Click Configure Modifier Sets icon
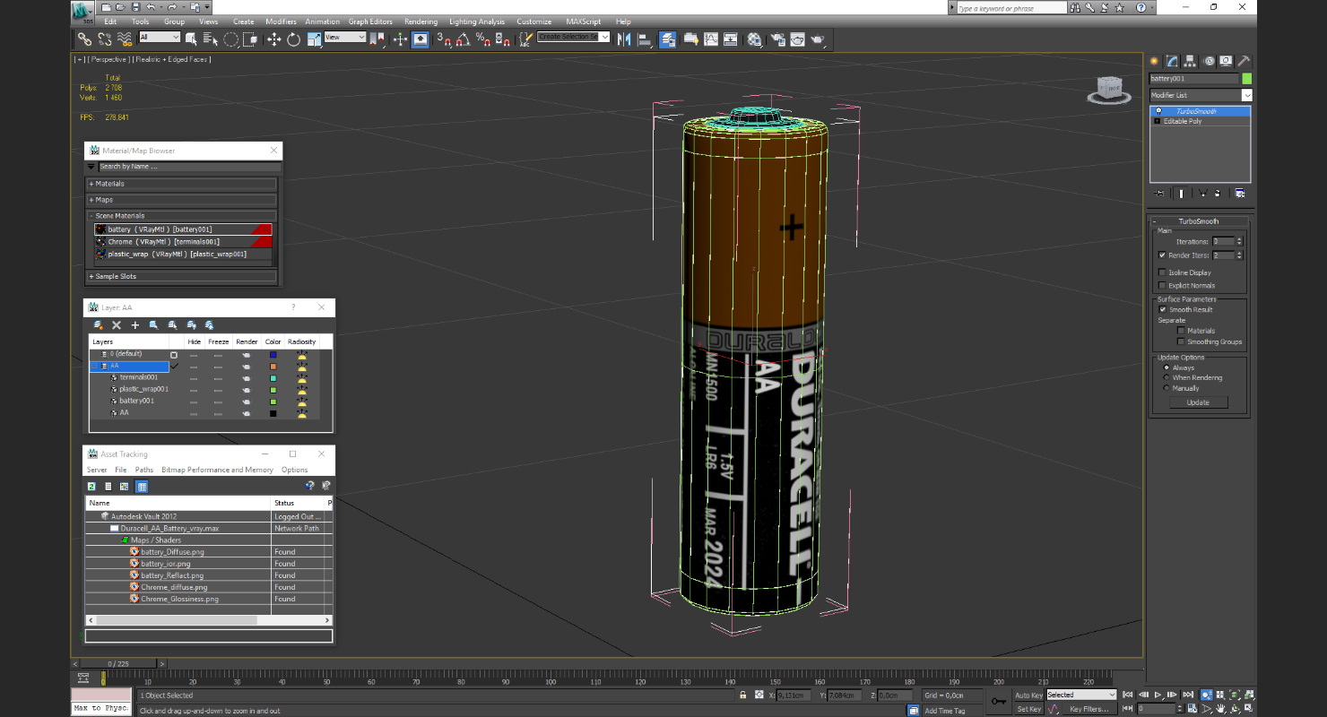Screen dimensions: 1327x717 click(x=1239, y=193)
